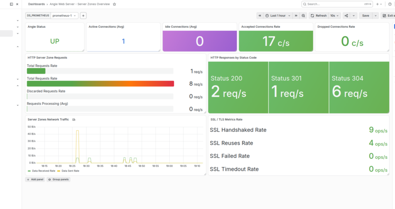Open the Last 1 hour time picker
395x209 pixels.
point(278,15)
